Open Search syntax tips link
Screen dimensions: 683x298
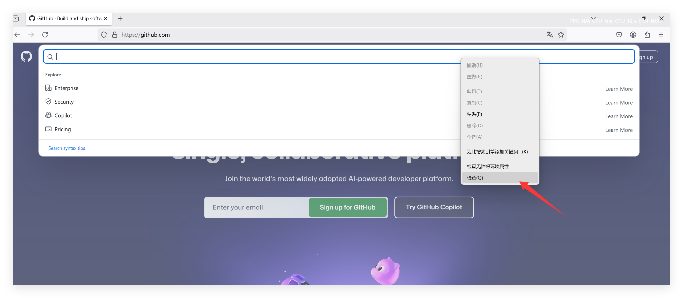coord(67,148)
